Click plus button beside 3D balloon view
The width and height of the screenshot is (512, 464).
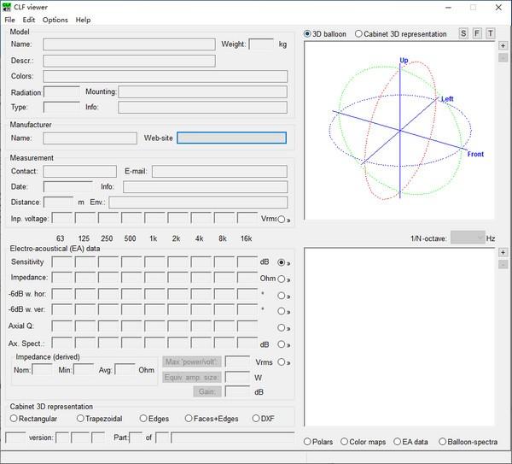(x=503, y=45)
